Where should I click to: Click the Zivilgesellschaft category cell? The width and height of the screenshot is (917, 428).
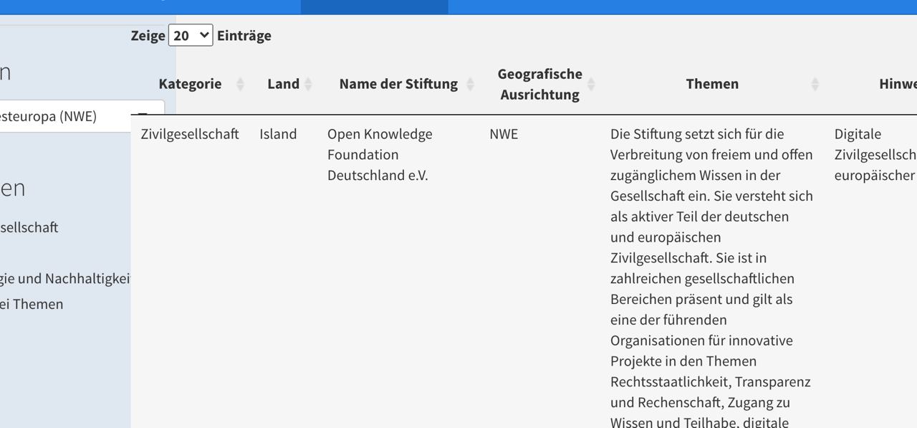[x=190, y=134]
